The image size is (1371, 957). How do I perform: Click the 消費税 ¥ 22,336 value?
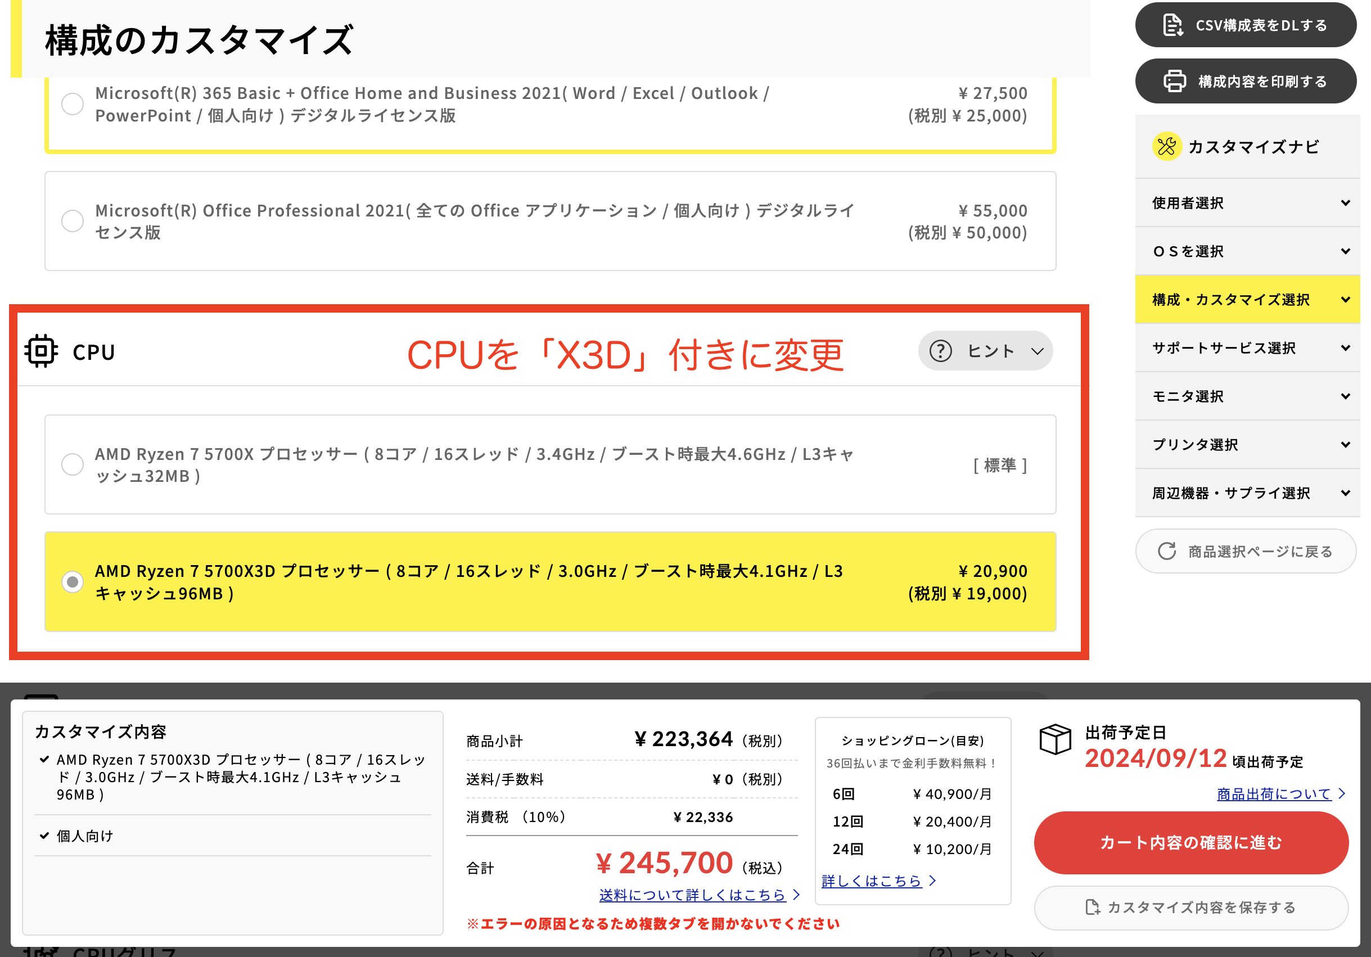click(703, 816)
